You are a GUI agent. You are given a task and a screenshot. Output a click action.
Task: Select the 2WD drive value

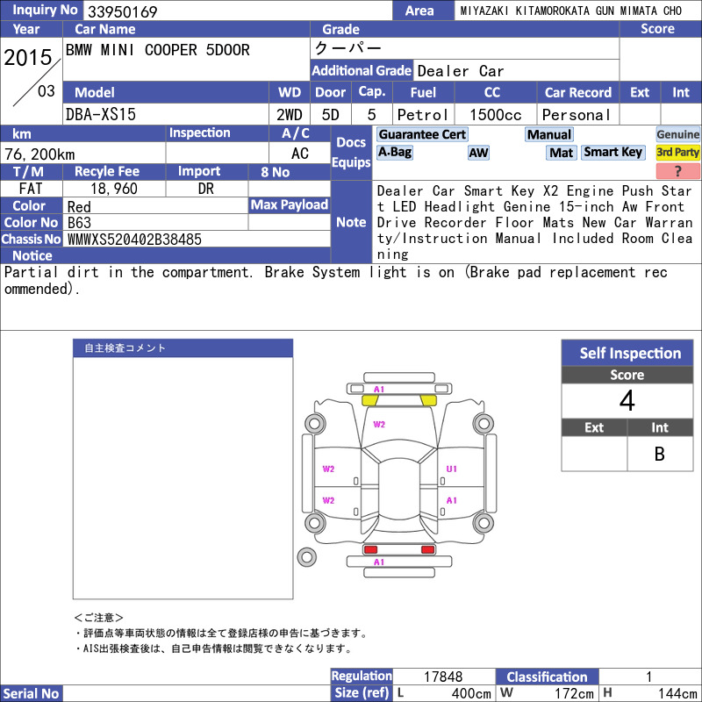click(x=290, y=115)
